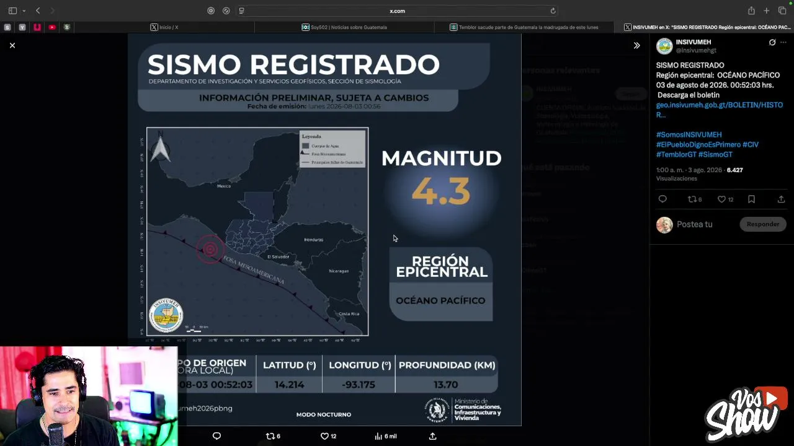Share the post from the side panel

coord(781,199)
